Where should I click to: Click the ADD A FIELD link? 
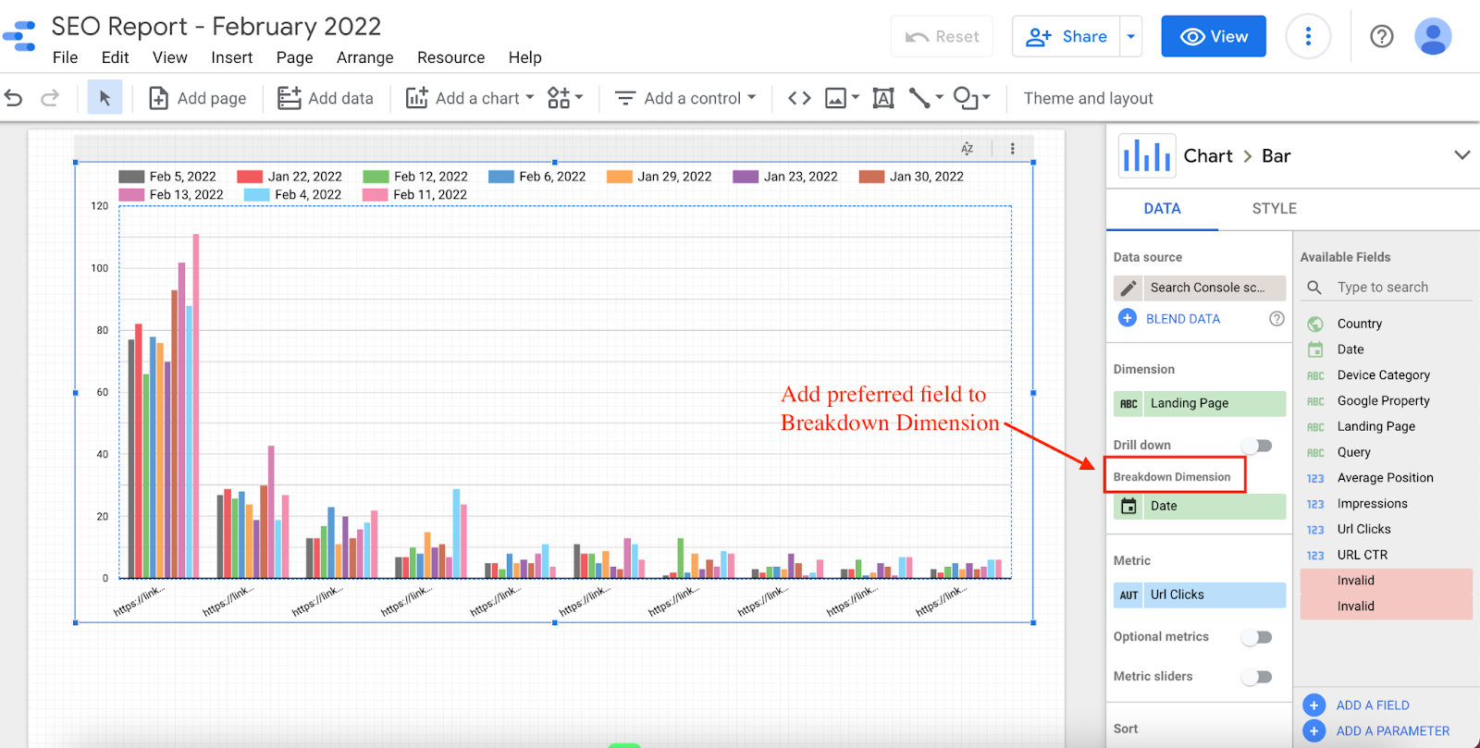(1372, 705)
